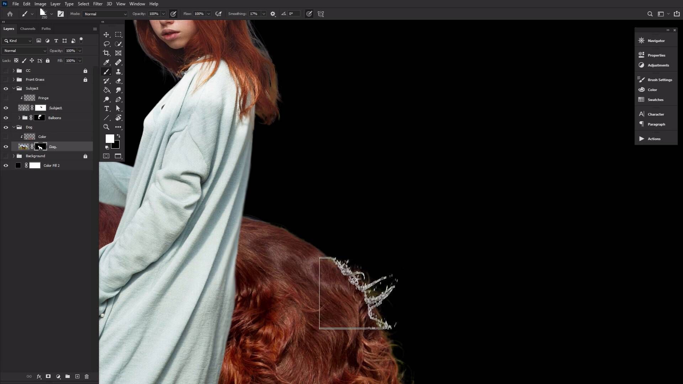683x384 pixels.
Task: Switch to the Channels tab
Action: 28,29
